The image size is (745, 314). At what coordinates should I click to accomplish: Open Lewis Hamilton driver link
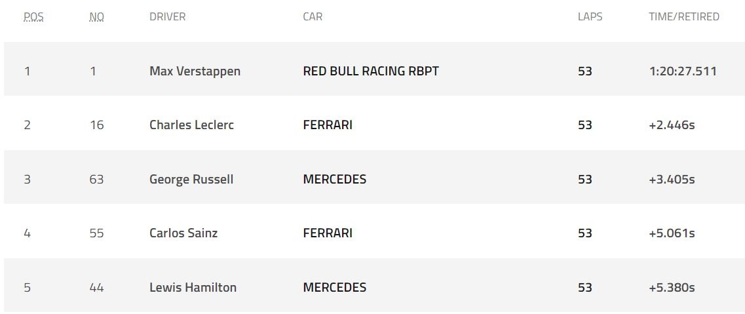point(193,287)
